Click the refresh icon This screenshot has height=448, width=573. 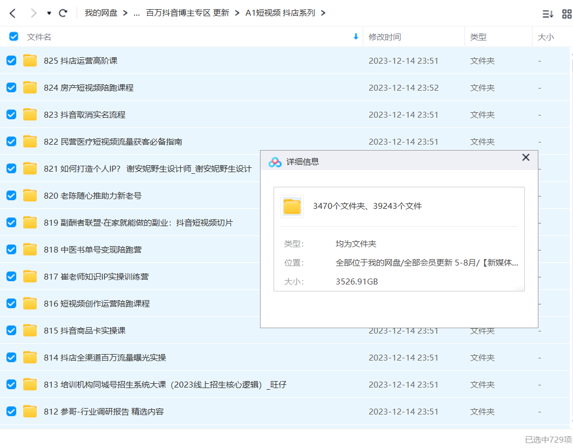(63, 13)
